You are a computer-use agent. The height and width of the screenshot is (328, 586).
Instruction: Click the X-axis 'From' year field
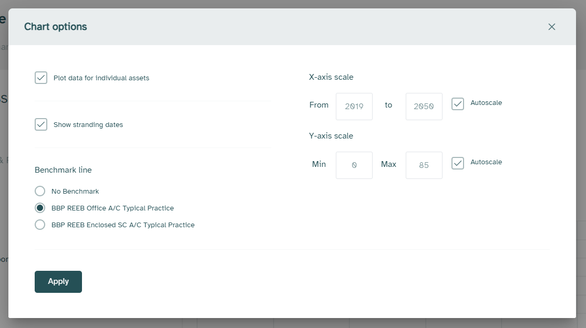click(x=354, y=107)
